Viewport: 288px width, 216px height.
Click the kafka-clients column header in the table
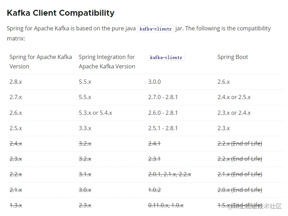166,58
